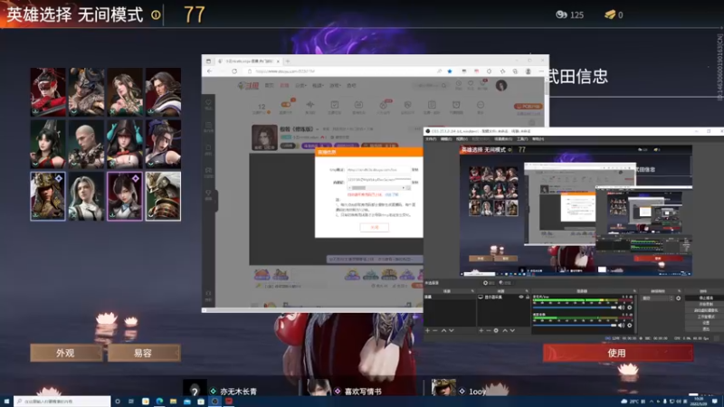Open the second menu in OBS menu bar
The image size is (724, 407).
pos(446,139)
